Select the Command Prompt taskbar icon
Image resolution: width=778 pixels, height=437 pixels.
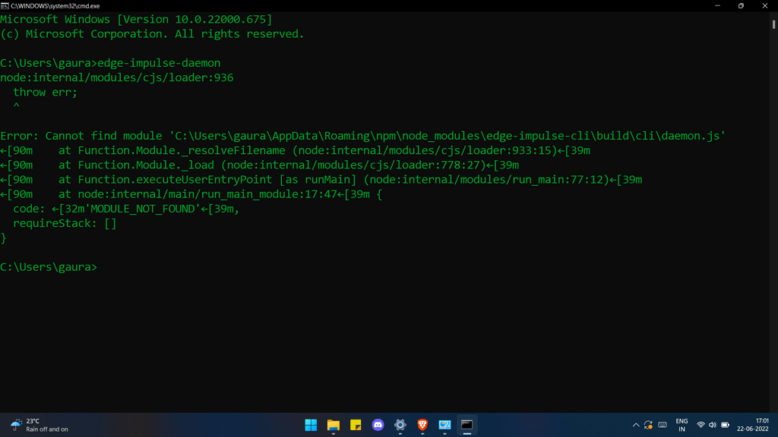pyautogui.click(x=467, y=425)
